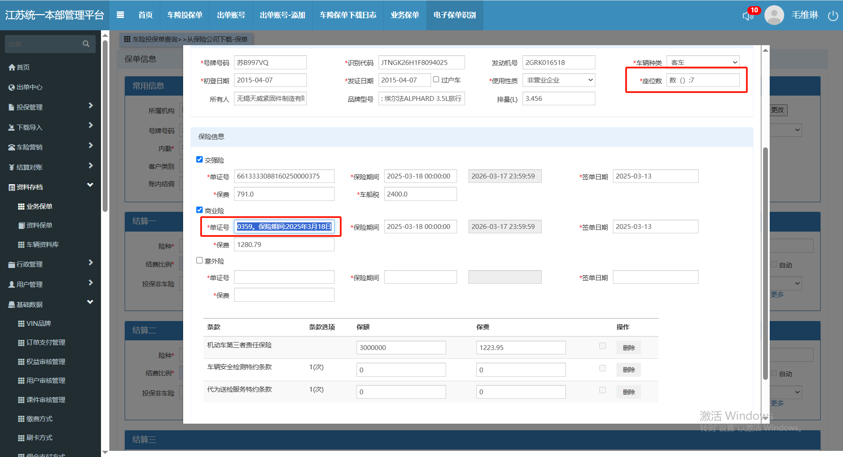Image resolution: width=843 pixels, height=457 pixels.
Task: Tick the 过户车 checkbox
Action: pyautogui.click(x=436, y=79)
